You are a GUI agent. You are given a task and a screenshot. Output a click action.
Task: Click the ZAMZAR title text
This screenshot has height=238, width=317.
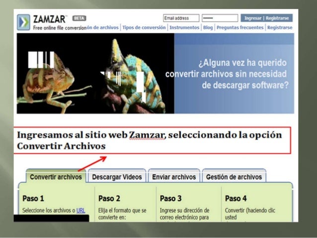click(x=49, y=19)
